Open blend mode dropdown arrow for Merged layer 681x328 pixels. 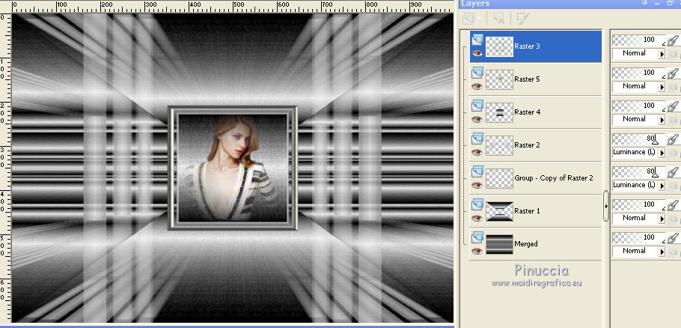[x=662, y=252]
